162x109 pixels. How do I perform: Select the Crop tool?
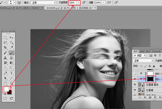(6, 48)
